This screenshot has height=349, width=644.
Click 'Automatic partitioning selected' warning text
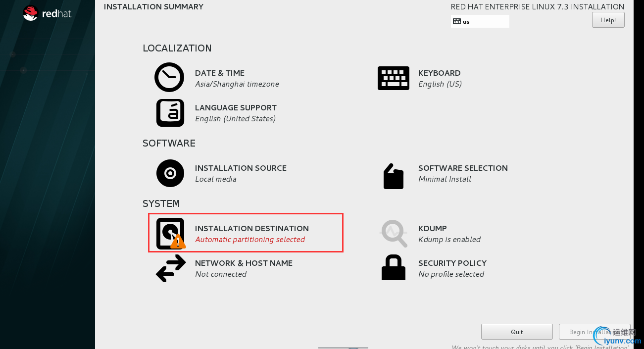(x=250, y=240)
